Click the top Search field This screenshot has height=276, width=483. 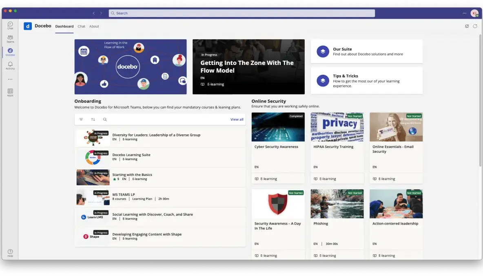coord(242,13)
